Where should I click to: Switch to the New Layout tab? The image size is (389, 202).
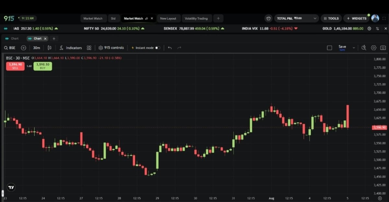point(168,19)
